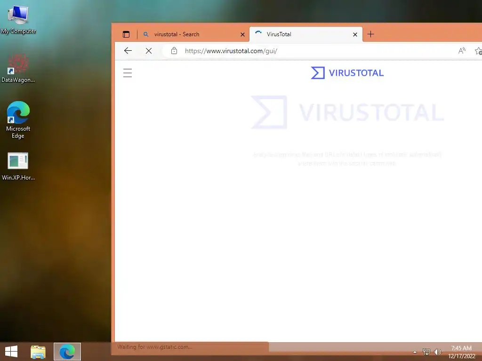Close the VirusTotal tab
The image size is (482, 361).
355,34
